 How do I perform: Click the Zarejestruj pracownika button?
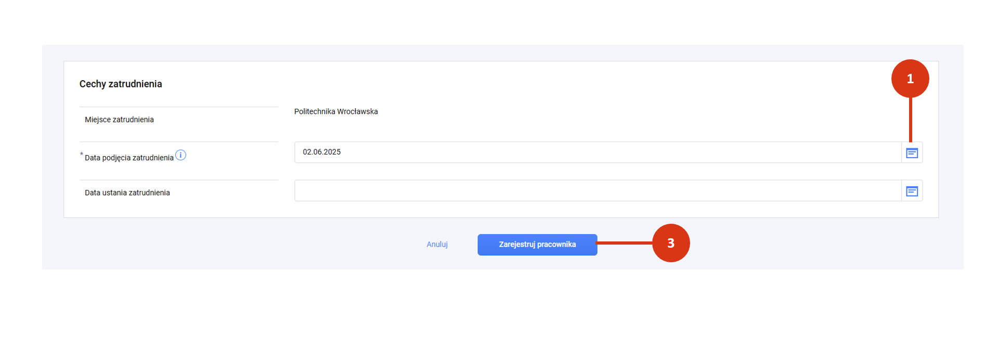click(x=537, y=245)
